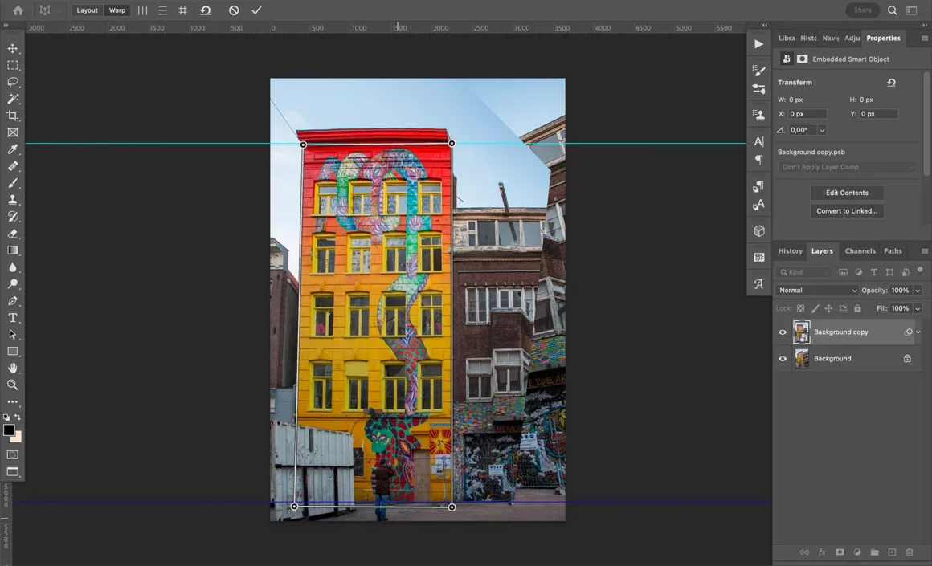Toggle layer filtering on or off

pos(920,271)
